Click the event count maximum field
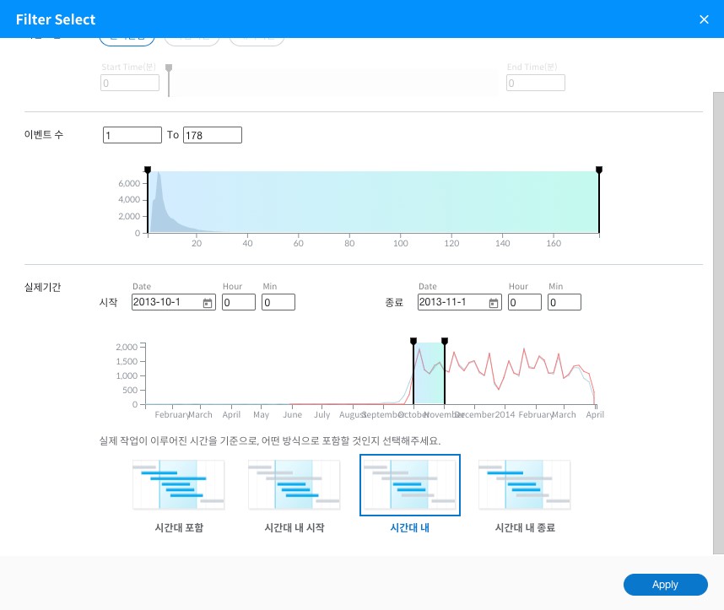The width and height of the screenshot is (724, 610). click(x=212, y=135)
